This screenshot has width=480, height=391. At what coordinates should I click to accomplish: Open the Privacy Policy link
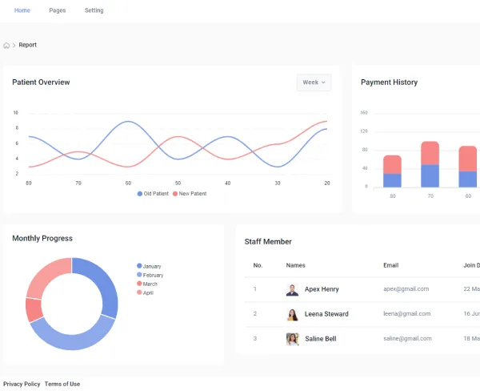(x=22, y=384)
